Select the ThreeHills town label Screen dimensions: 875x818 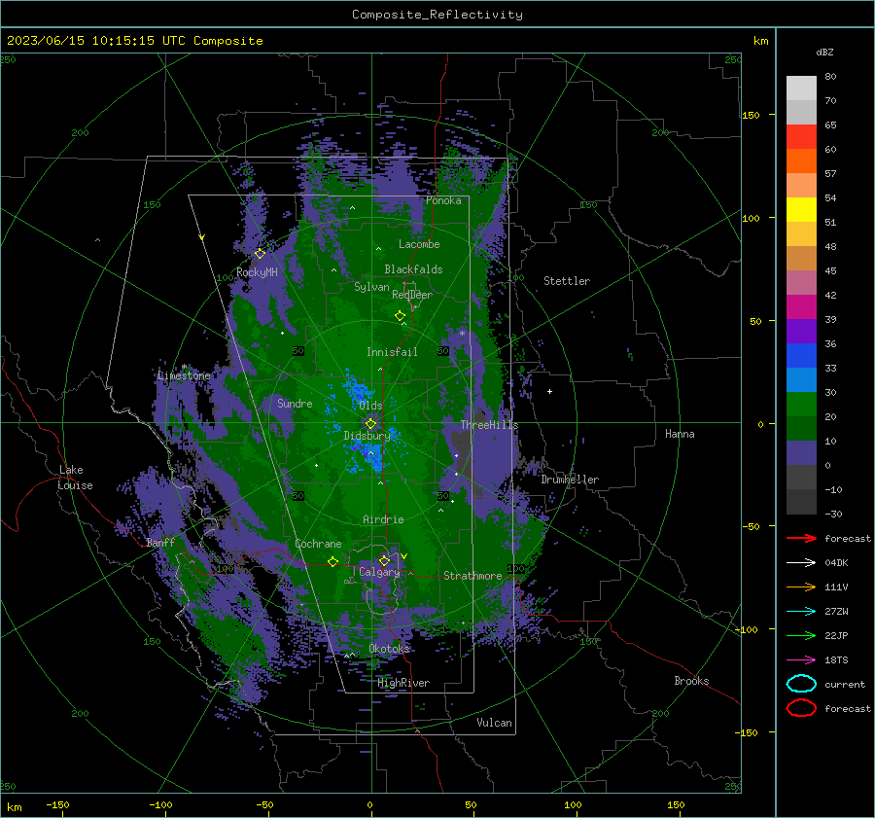point(489,425)
